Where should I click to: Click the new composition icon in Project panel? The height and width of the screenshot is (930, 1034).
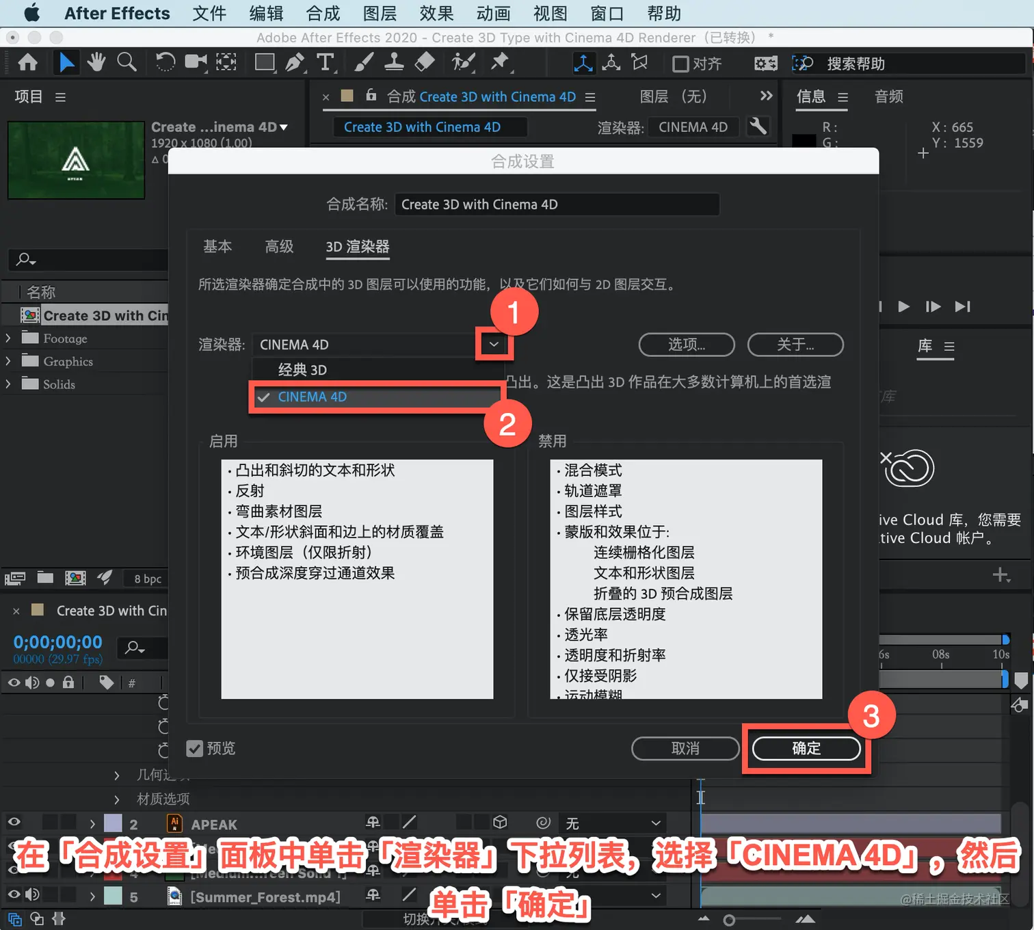click(x=75, y=578)
